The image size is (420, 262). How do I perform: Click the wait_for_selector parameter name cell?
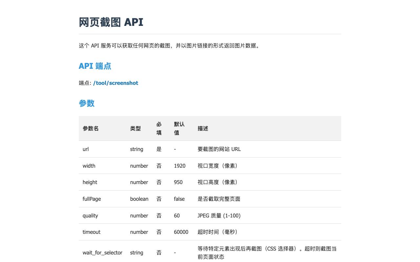tap(102, 253)
